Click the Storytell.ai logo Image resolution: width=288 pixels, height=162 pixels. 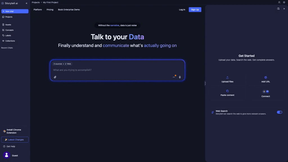10,3
